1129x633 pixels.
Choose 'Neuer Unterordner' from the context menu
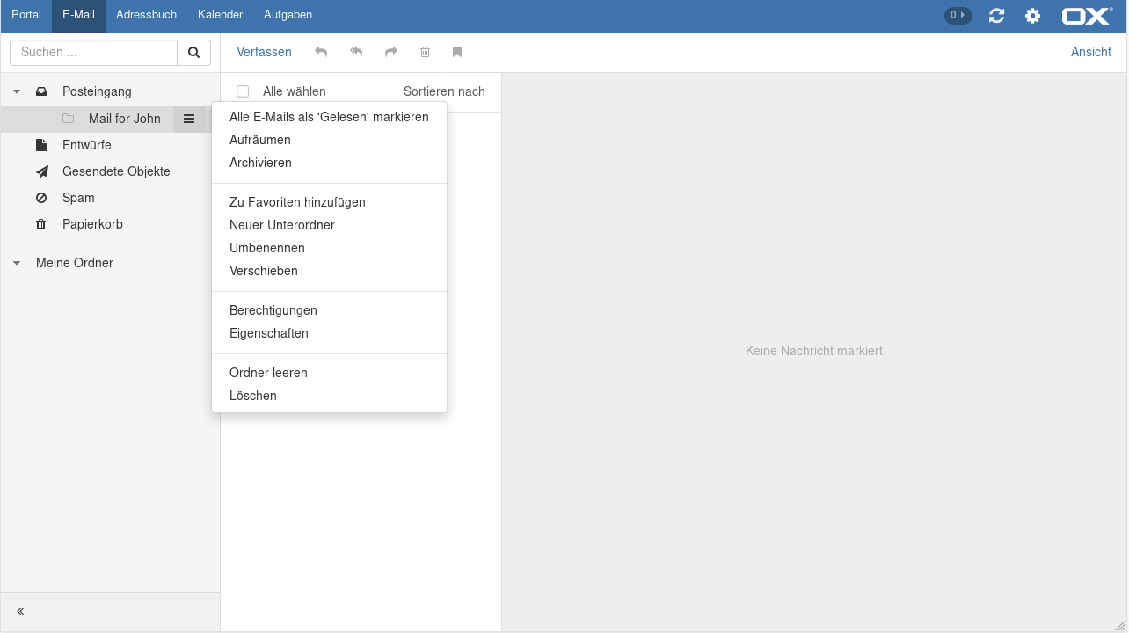281,225
